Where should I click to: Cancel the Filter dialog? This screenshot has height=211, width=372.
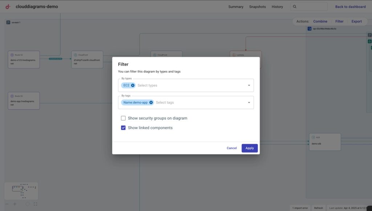click(x=231, y=148)
